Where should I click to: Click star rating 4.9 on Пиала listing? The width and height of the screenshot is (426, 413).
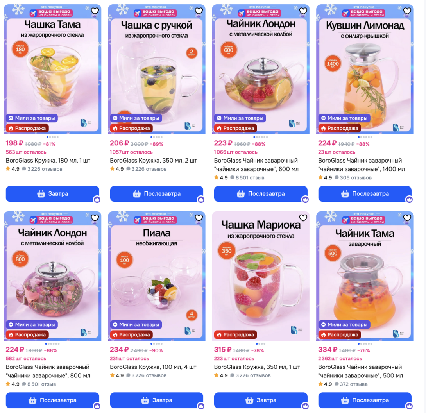pyautogui.click(x=117, y=375)
